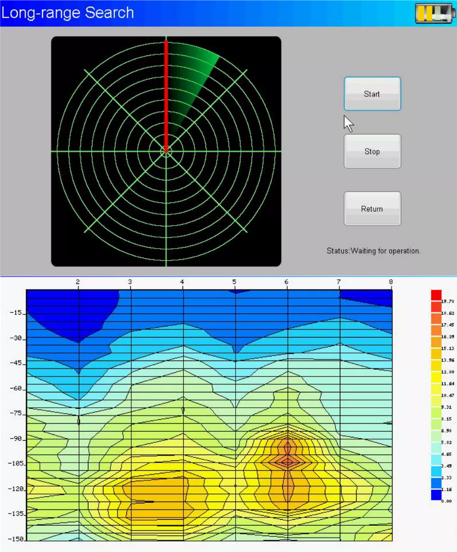Click the -90 depth axis label
The image size is (457, 552).
point(15,438)
